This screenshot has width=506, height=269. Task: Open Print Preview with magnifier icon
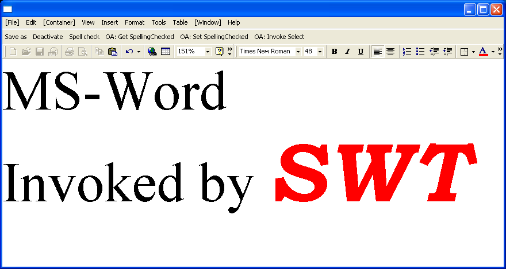pos(83,52)
